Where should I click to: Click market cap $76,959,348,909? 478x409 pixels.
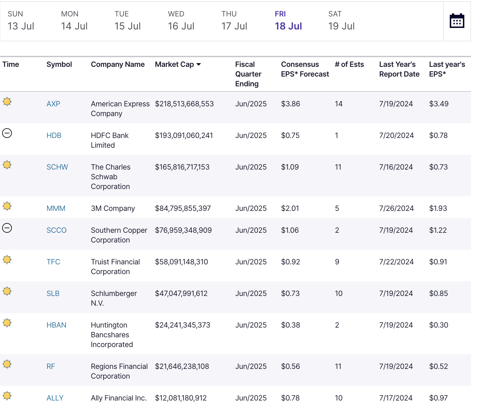(x=183, y=230)
